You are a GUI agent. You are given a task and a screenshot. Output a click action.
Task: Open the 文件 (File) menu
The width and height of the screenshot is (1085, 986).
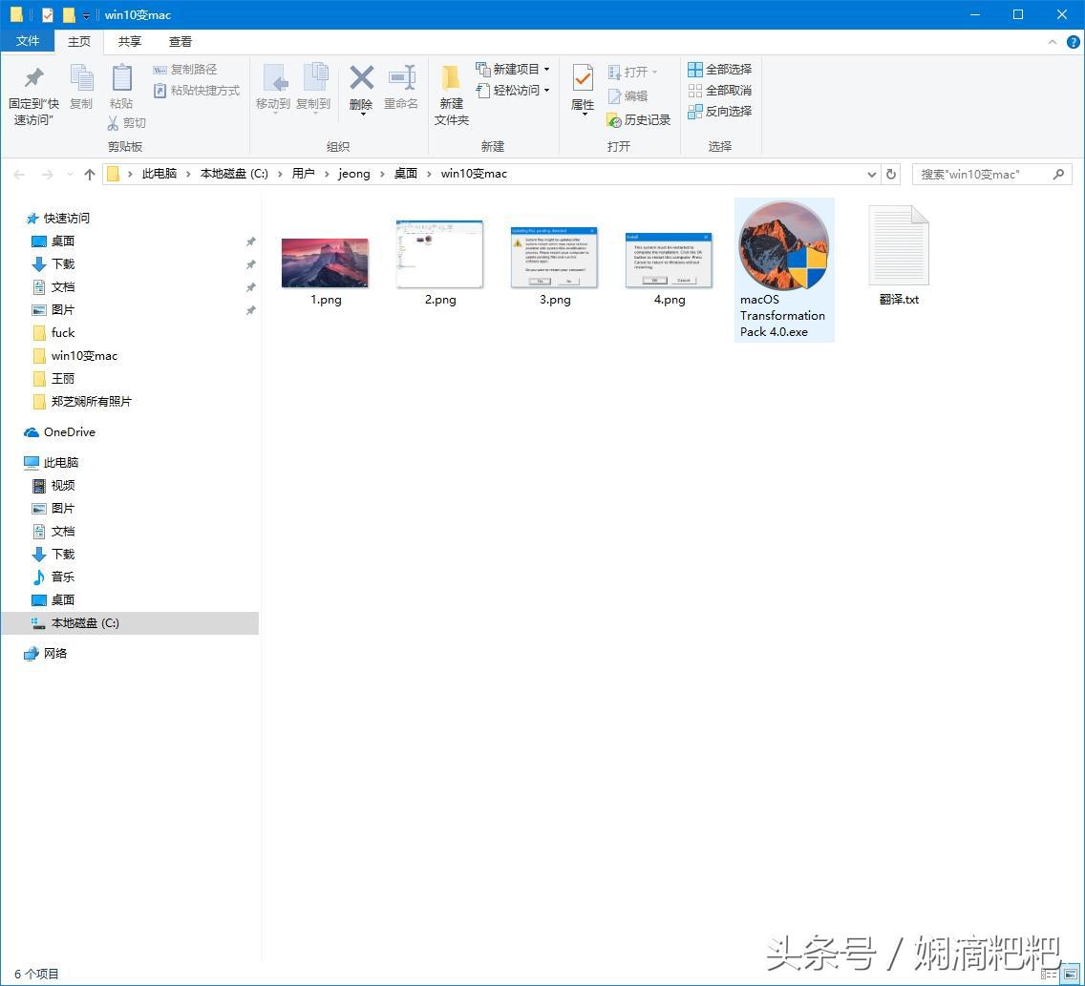pos(29,41)
